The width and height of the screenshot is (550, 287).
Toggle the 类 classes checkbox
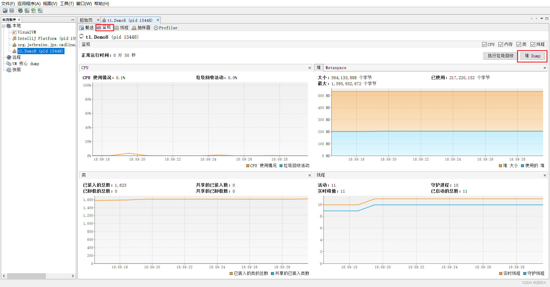[519, 44]
